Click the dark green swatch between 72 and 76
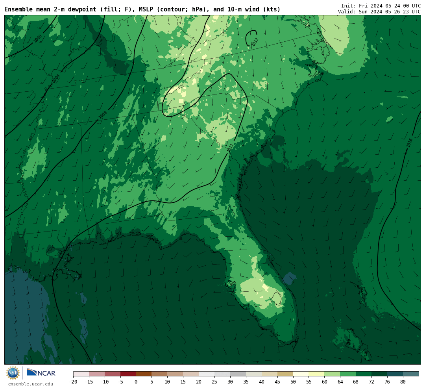The width and height of the screenshot is (425, 389). coord(379,374)
